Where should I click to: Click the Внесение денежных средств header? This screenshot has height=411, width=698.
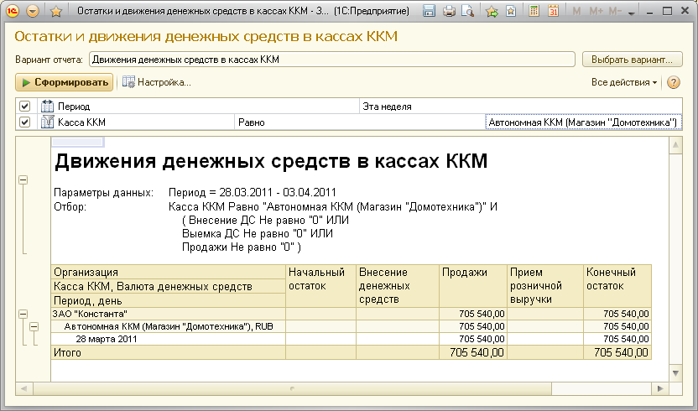tap(398, 286)
